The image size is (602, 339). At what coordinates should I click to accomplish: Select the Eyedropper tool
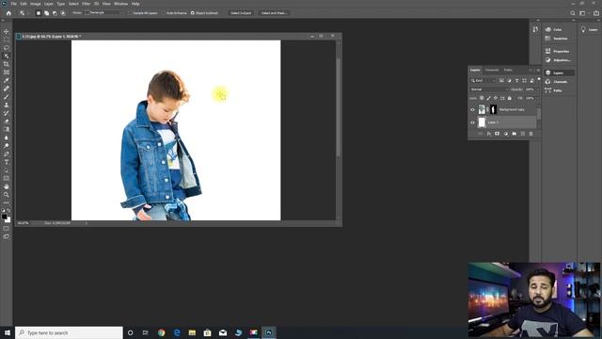pyautogui.click(x=7, y=80)
